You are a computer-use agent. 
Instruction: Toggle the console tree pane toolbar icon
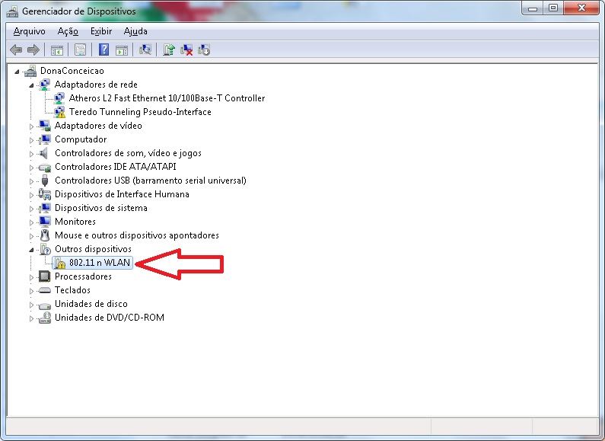(57, 50)
